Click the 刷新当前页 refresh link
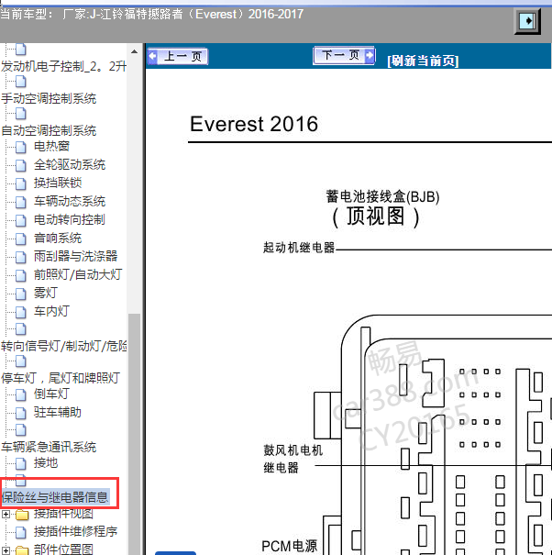The width and height of the screenshot is (552, 555). (x=423, y=61)
